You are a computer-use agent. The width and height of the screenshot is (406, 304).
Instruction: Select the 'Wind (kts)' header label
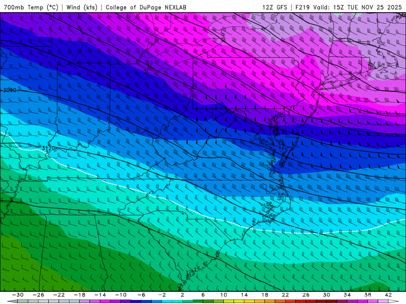(82, 7)
